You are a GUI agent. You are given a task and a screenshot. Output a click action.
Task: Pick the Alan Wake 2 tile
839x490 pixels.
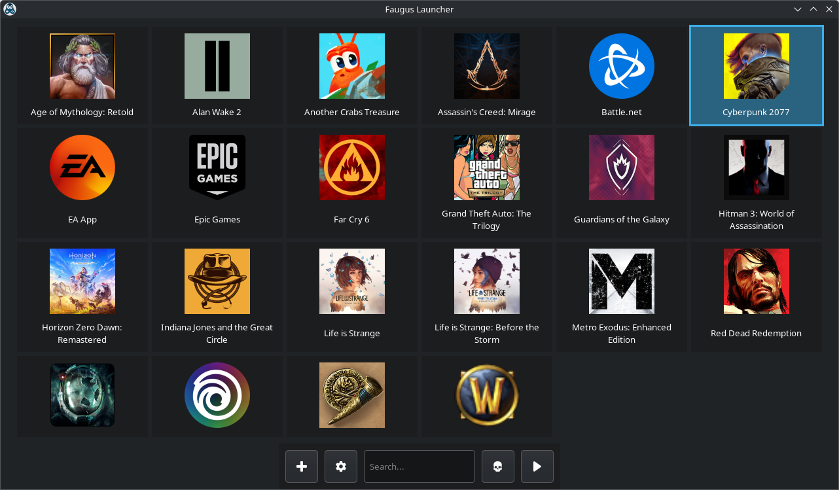point(217,75)
